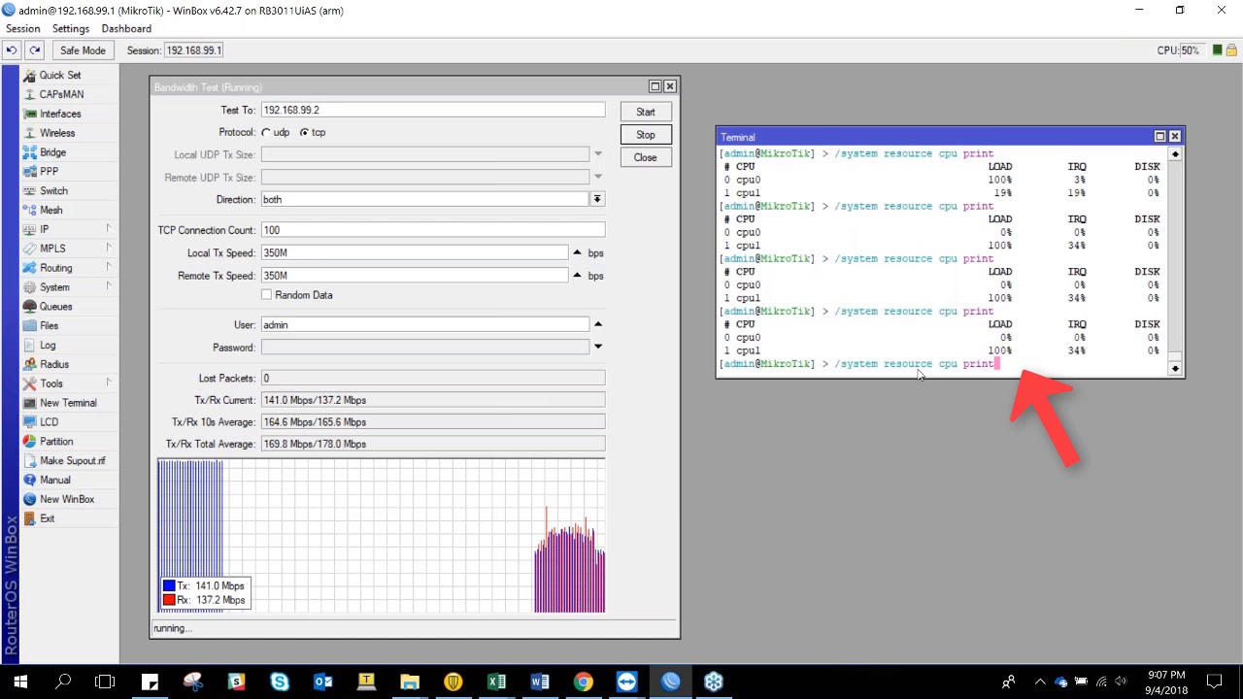The width and height of the screenshot is (1243, 699).
Task: Open CAPsMAN from the sidebar
Action: tap(60, 94)
